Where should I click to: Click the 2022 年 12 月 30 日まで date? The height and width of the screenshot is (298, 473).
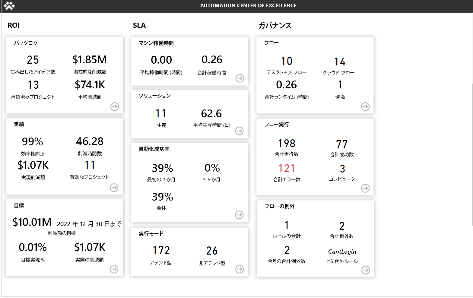tap(89, 224)
